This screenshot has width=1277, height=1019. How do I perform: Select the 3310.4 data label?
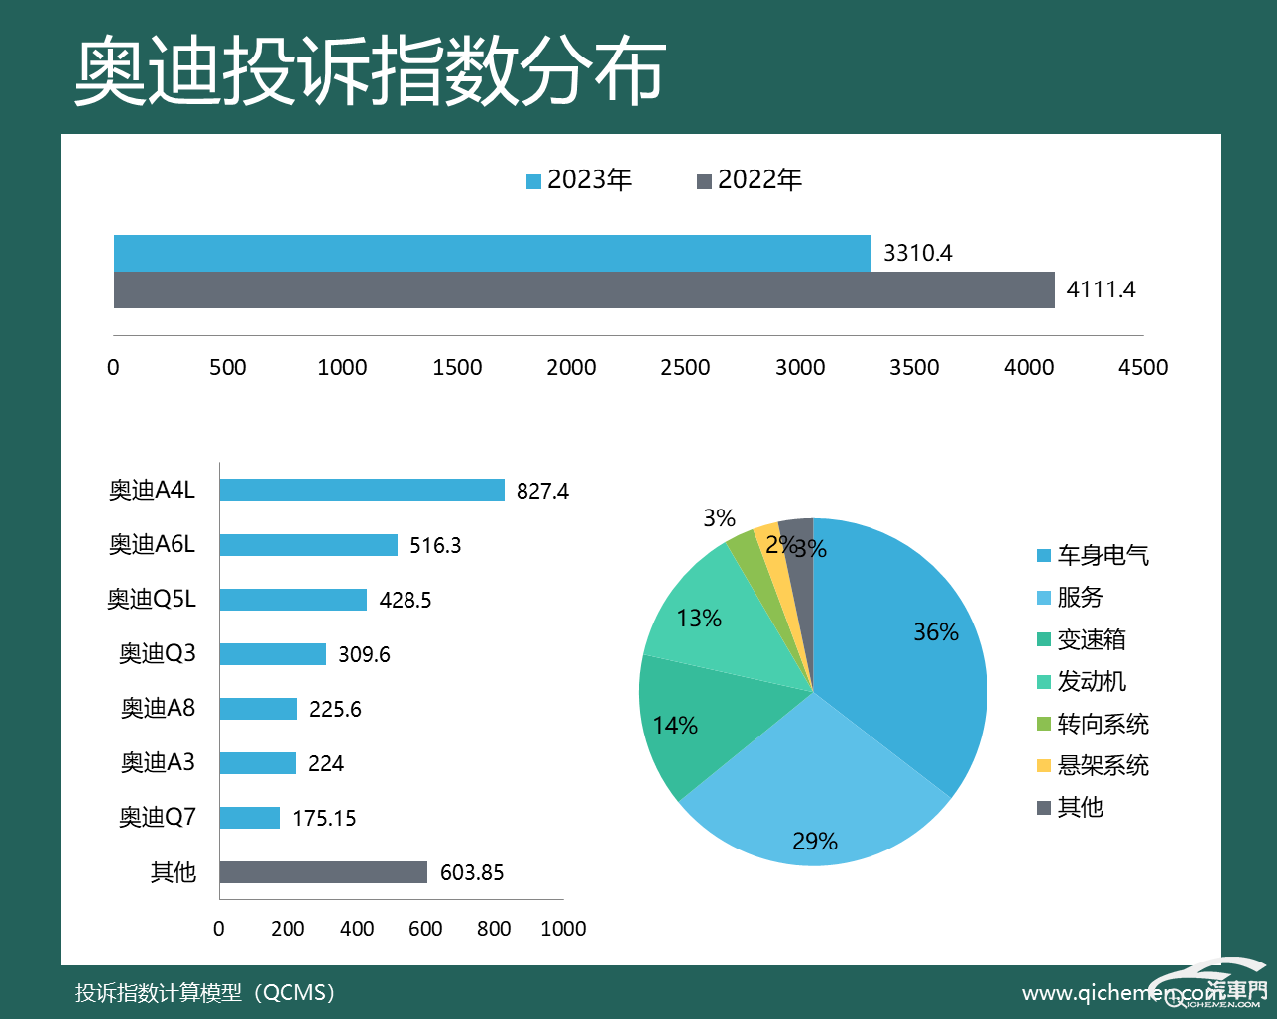pyautogui.click(x=917, y=253)
